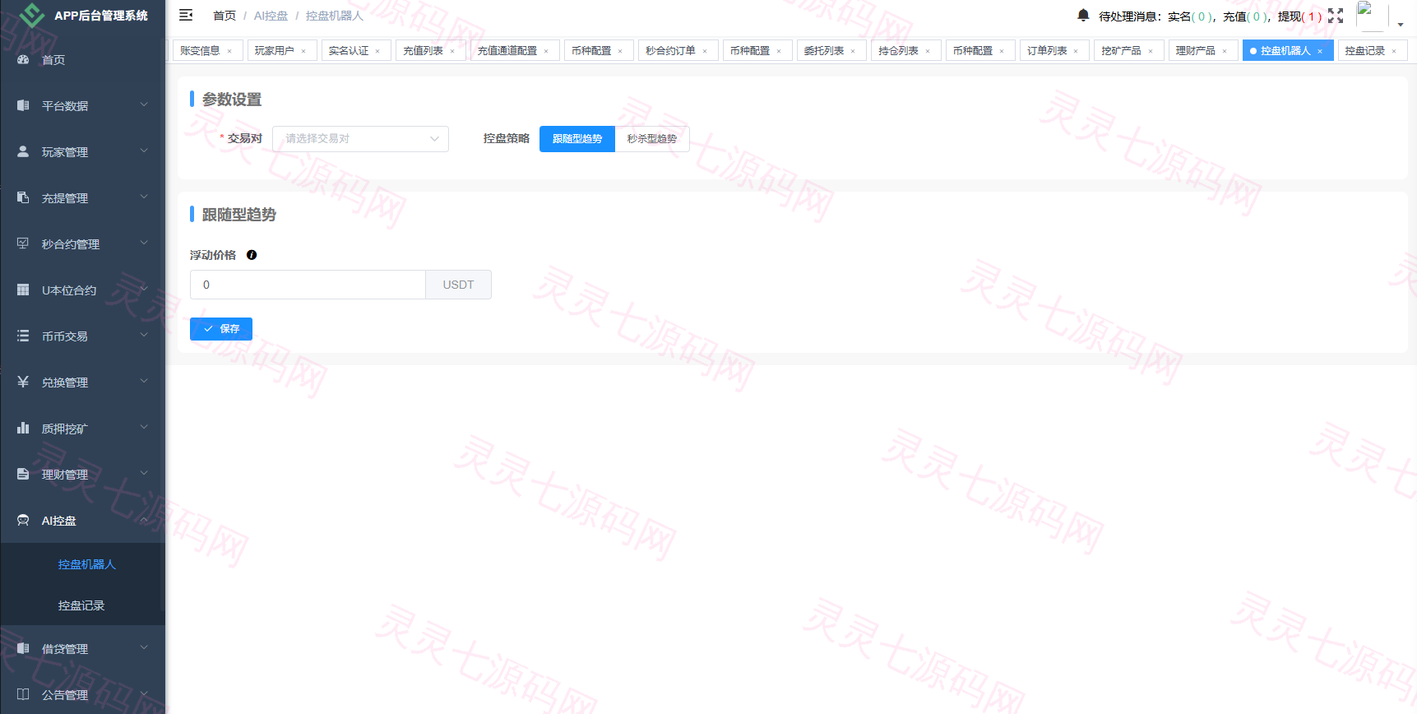Open the account dropdown caret at top right
The height and width of the screenshot is (714, 1417).
click(x=1401, y=25)
